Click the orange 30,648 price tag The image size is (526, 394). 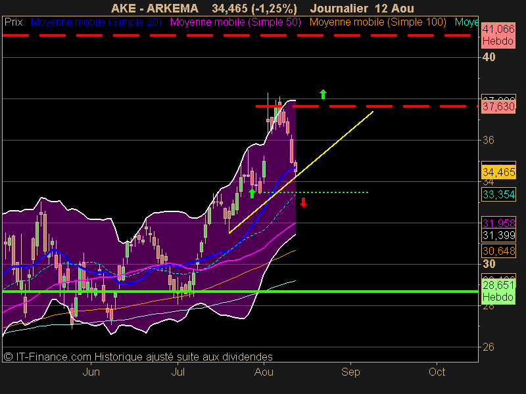pyautogui.click(x=498, y=251)
